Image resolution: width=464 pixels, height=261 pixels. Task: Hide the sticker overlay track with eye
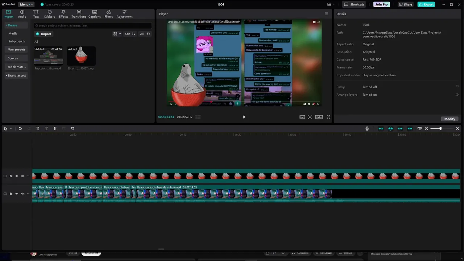pos(17,176)
